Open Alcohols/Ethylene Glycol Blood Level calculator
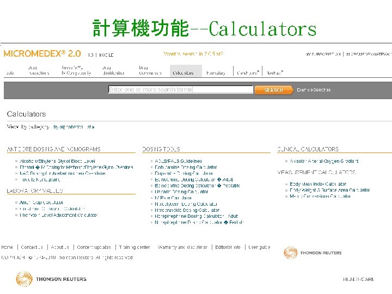The width and height of the screenshot is (392, 294). [57, 161]
